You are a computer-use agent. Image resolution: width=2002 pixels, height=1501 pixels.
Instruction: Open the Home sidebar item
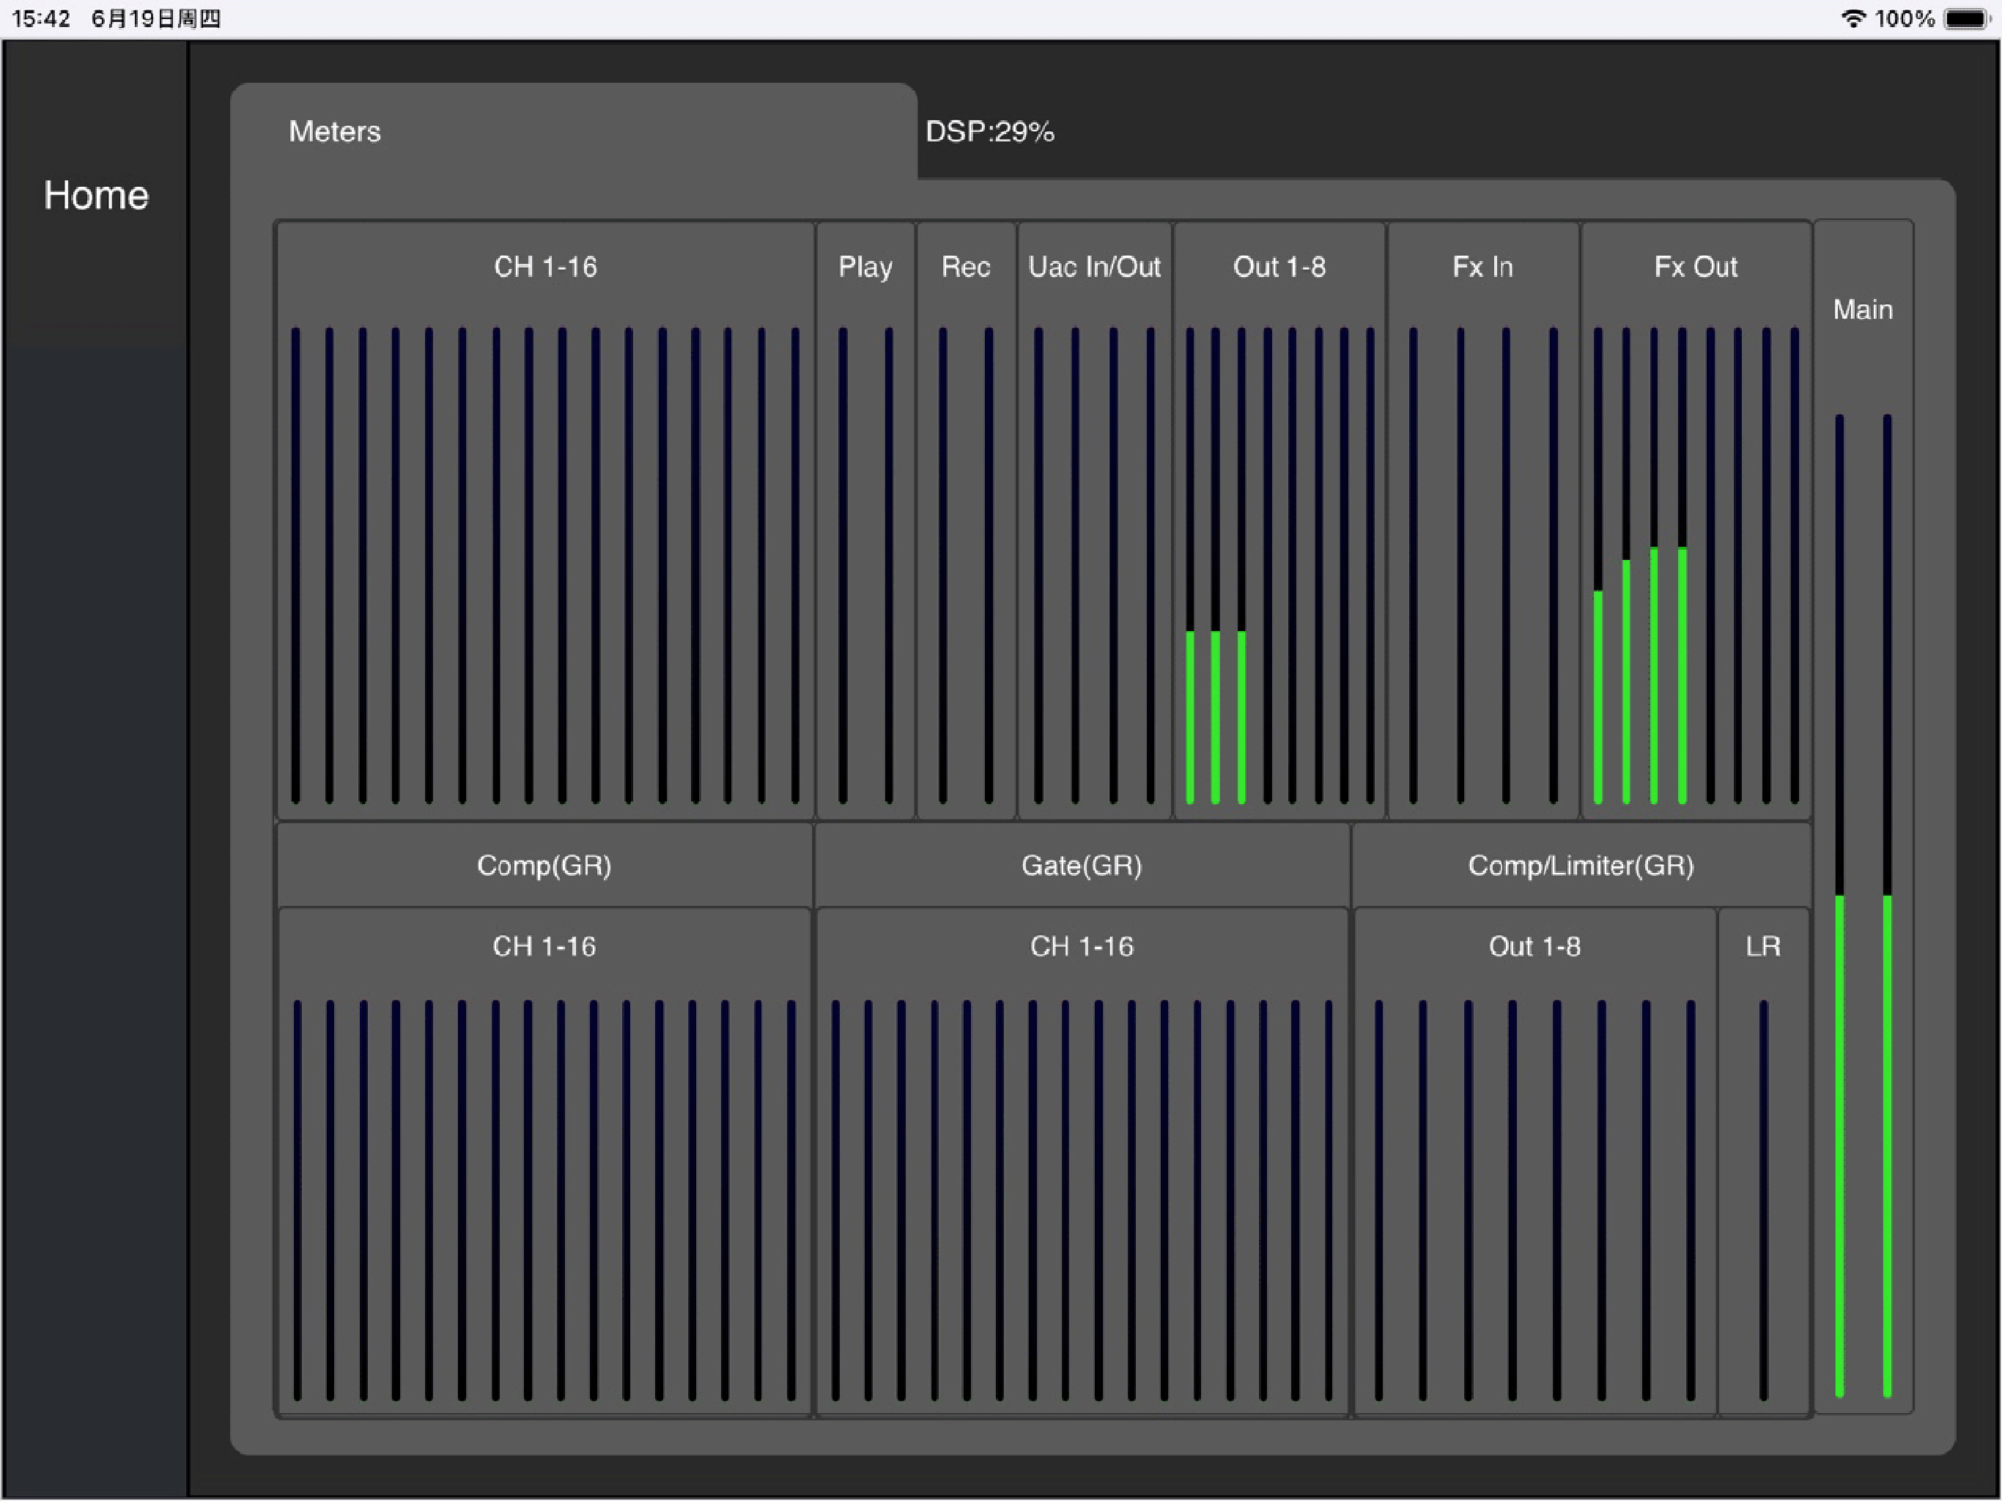tap(95, 195)
